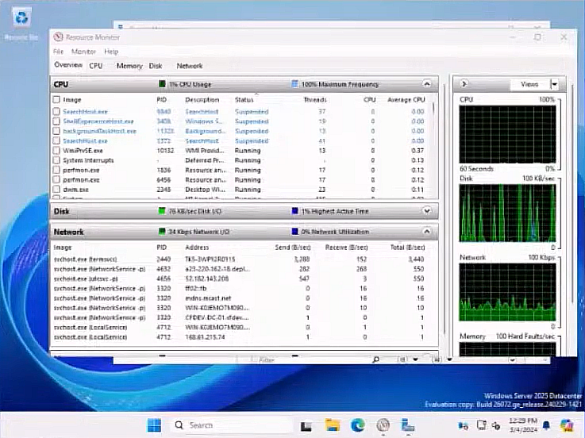585x438 pixels.
Task: Click the Resource Monitor taskbar icon
Action: [383, 425]
